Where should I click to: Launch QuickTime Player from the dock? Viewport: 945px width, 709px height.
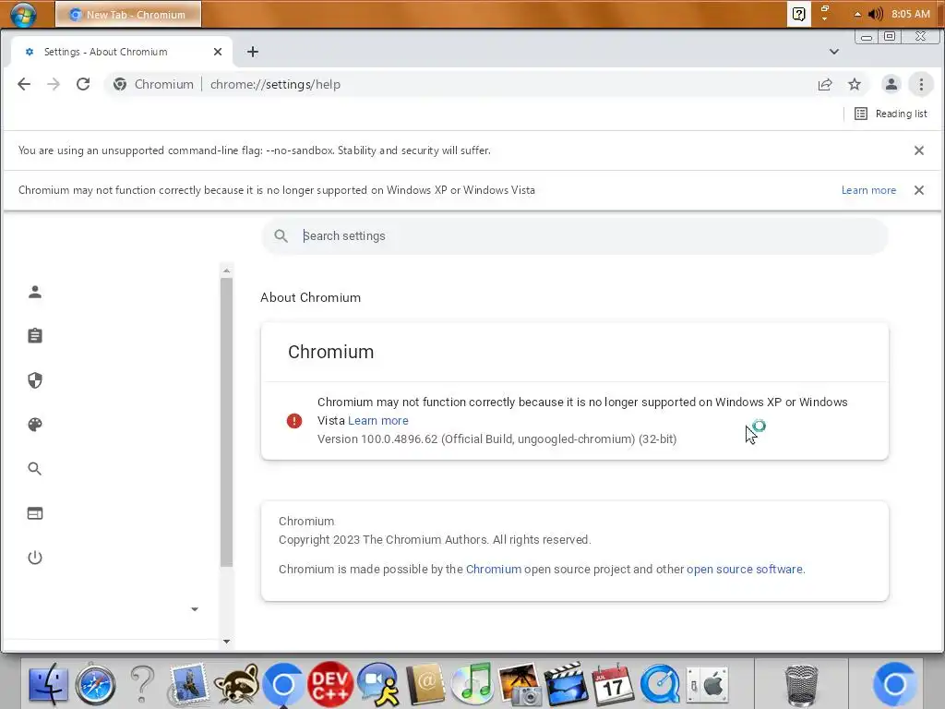660,684
